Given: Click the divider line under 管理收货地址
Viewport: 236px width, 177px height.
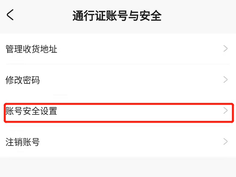Looking at the screenshot, I should 118,64.
